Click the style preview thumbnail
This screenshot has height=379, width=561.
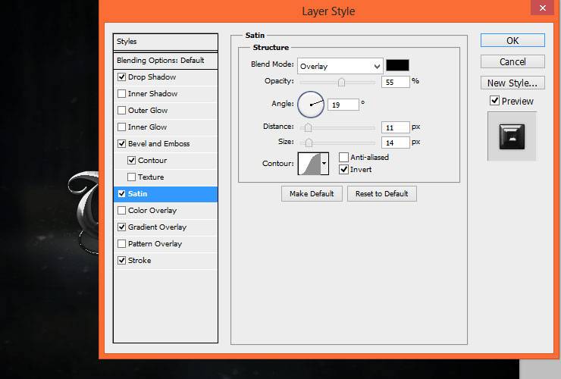512,136
